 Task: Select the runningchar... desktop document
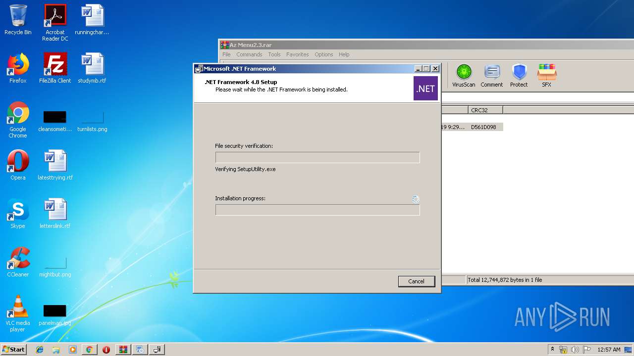[x=92, y=20]
